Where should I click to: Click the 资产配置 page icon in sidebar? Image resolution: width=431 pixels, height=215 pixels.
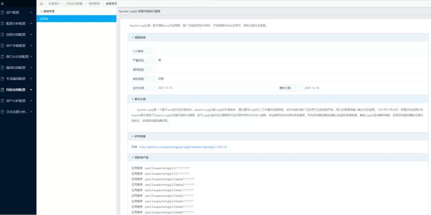tap(2, 13)
